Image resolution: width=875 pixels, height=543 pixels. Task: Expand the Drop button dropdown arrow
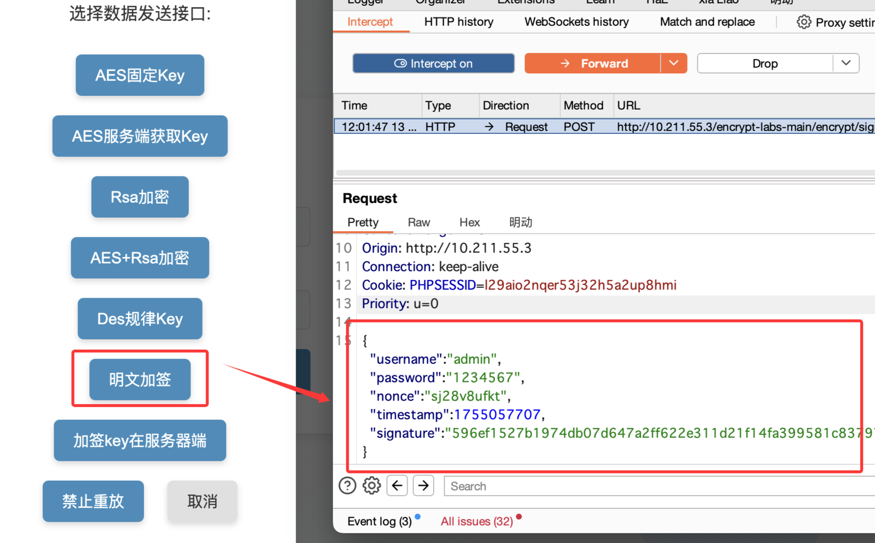(846, 63)
